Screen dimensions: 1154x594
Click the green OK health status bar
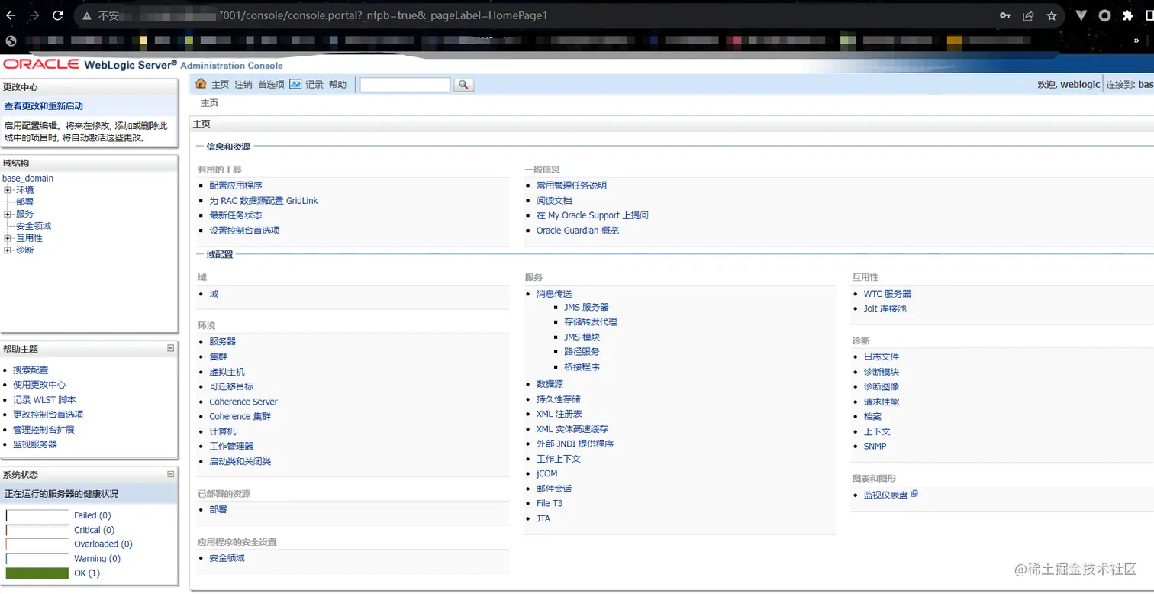pos(37,573)
